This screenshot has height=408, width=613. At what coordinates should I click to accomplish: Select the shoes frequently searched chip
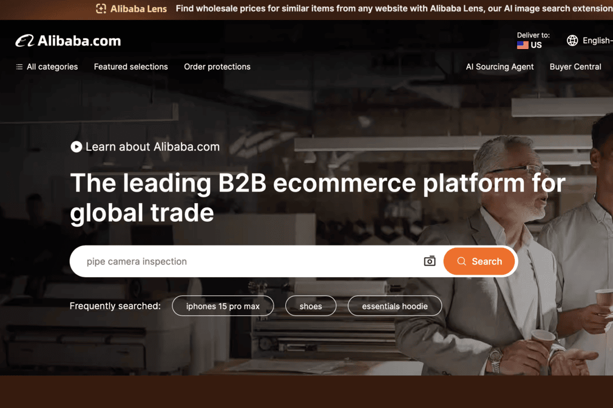[x=311, y=306]
